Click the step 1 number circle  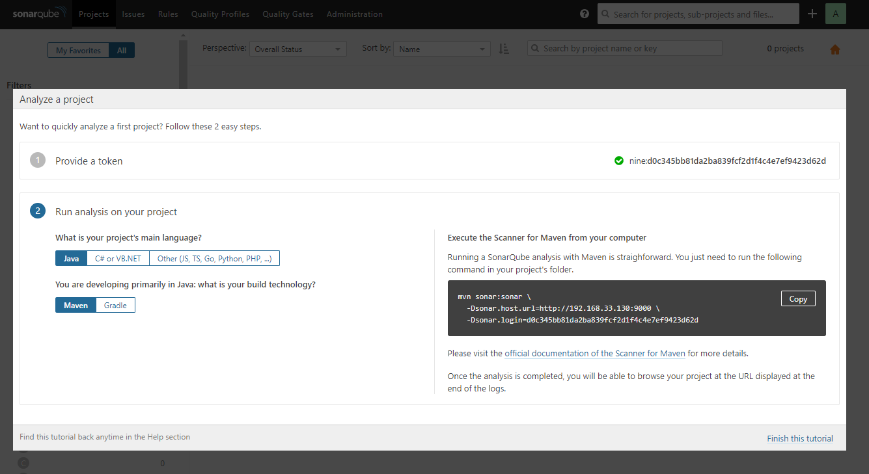pos(38,161)
